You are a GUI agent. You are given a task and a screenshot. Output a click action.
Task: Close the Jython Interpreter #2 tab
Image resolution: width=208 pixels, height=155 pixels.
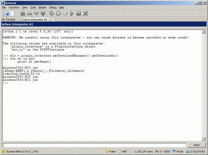pyautogui.click(x=50, y=20)
